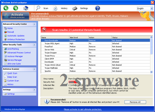Select the Trojan-Malfinder threat row
Screen dimensions: 155x112
click(x=96, y=68)
